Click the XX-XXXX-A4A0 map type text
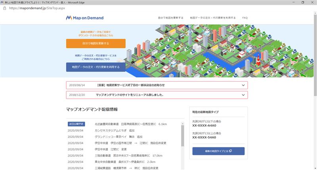 point(204,126)
